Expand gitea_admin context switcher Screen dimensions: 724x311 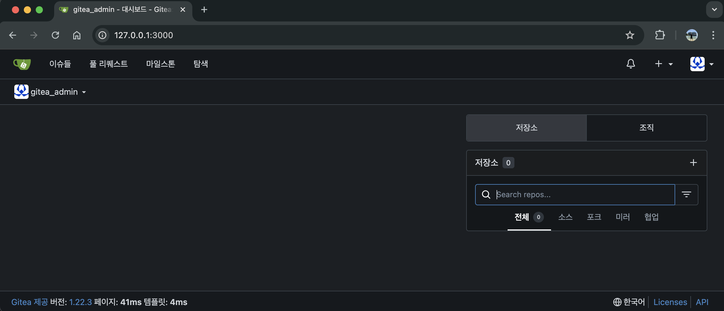point(50,92)
